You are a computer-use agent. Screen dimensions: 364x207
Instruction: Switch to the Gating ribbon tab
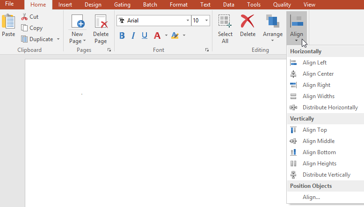[122, 5]
